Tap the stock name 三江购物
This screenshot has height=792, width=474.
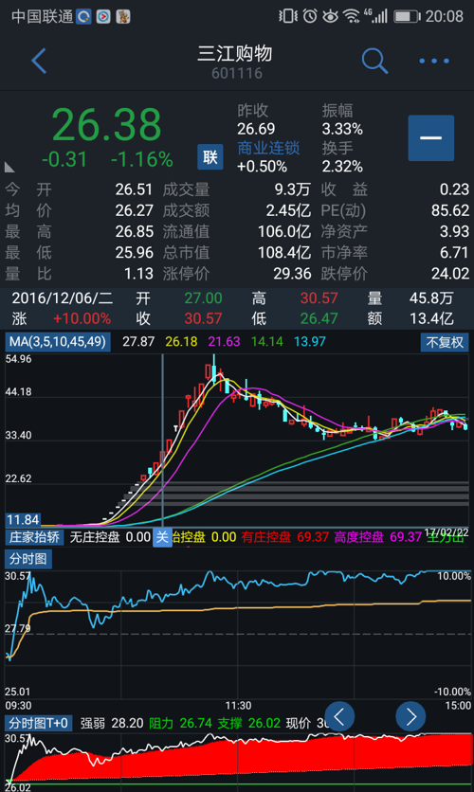pos(235,54)
